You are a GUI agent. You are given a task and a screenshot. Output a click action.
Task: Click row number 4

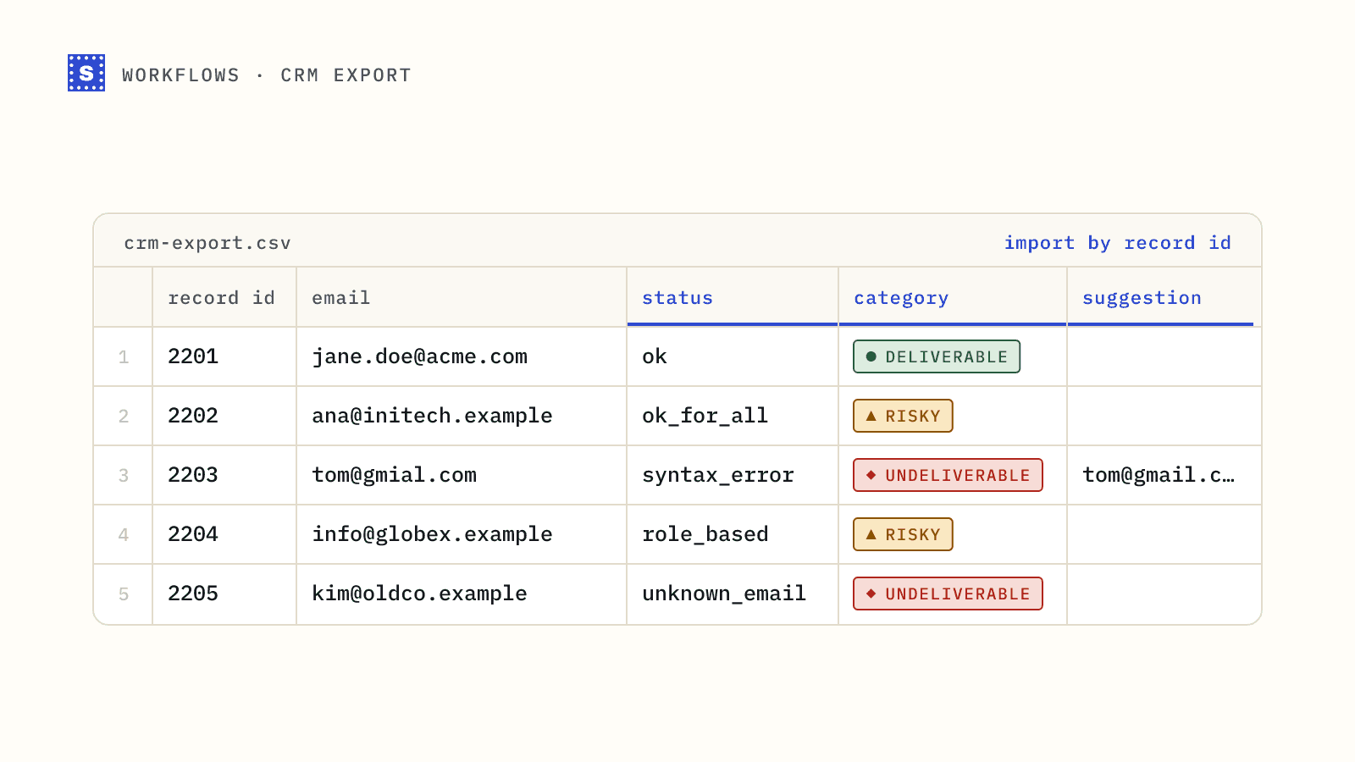(124, 535)
